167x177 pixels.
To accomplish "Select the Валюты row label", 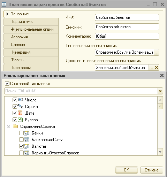I will (39, 146).
